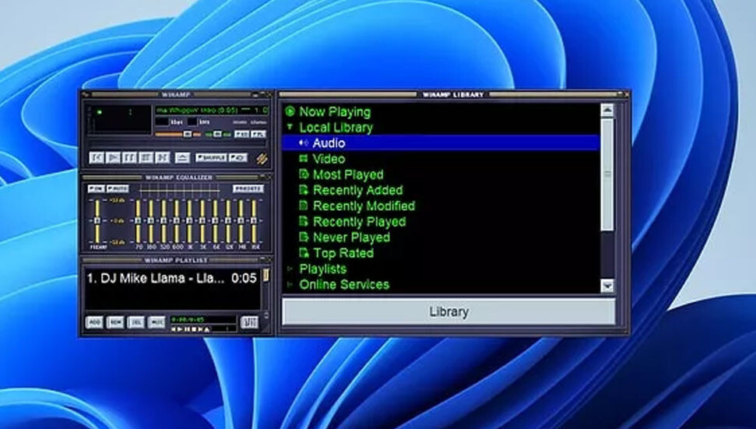
Task: Skip to the next track
Action: click(x=162, y=157)
